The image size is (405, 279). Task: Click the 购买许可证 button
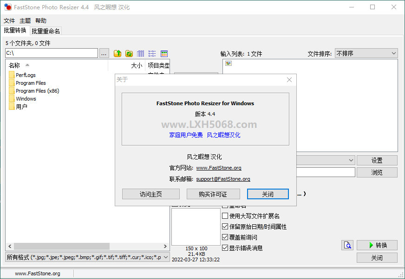(x=213, y=194)
